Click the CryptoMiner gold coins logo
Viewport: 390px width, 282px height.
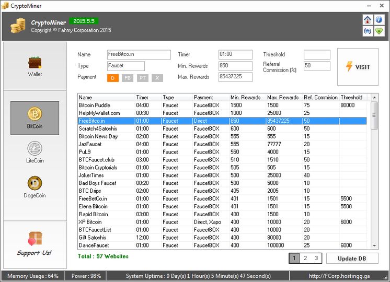pyautogui.click(x=18, y=26)
